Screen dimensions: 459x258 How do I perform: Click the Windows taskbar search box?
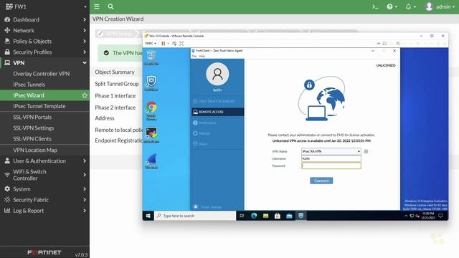195,216
